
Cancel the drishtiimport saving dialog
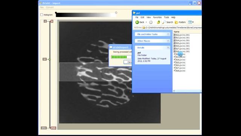[x=128, y=62]
